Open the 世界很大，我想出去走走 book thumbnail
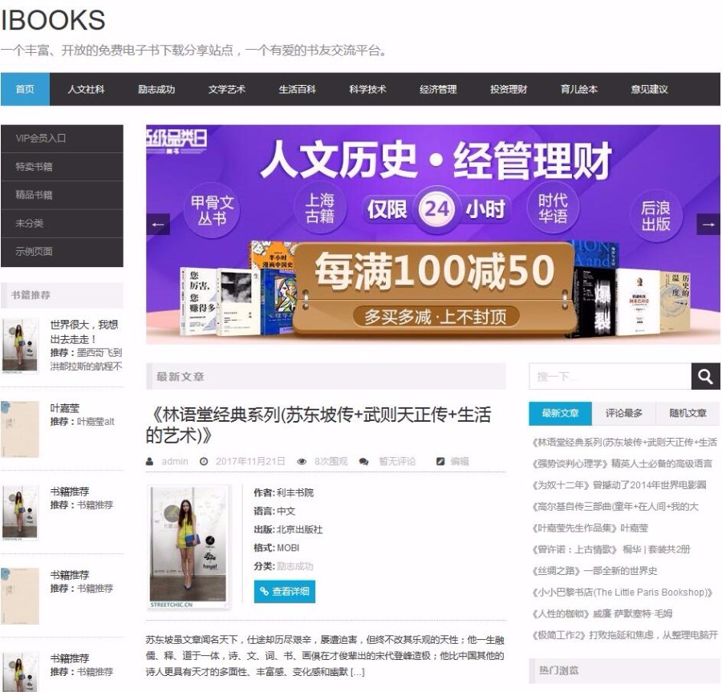722x692 pixels. pos(20,346)
